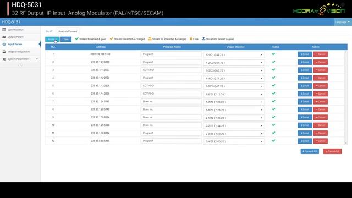Select the Analysis/Forward tab

[x=68, y=31]
